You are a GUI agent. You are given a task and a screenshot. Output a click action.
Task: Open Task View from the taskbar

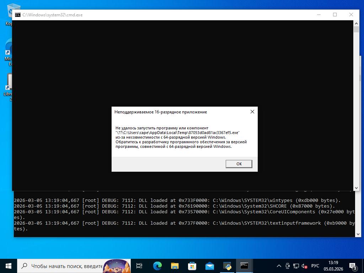pyautogui.click(x=139, y=266)
